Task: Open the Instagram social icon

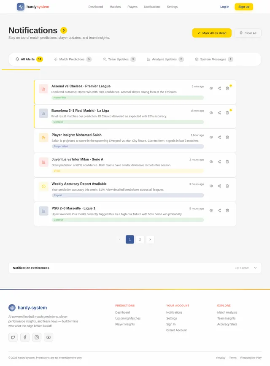Action: 37,337
